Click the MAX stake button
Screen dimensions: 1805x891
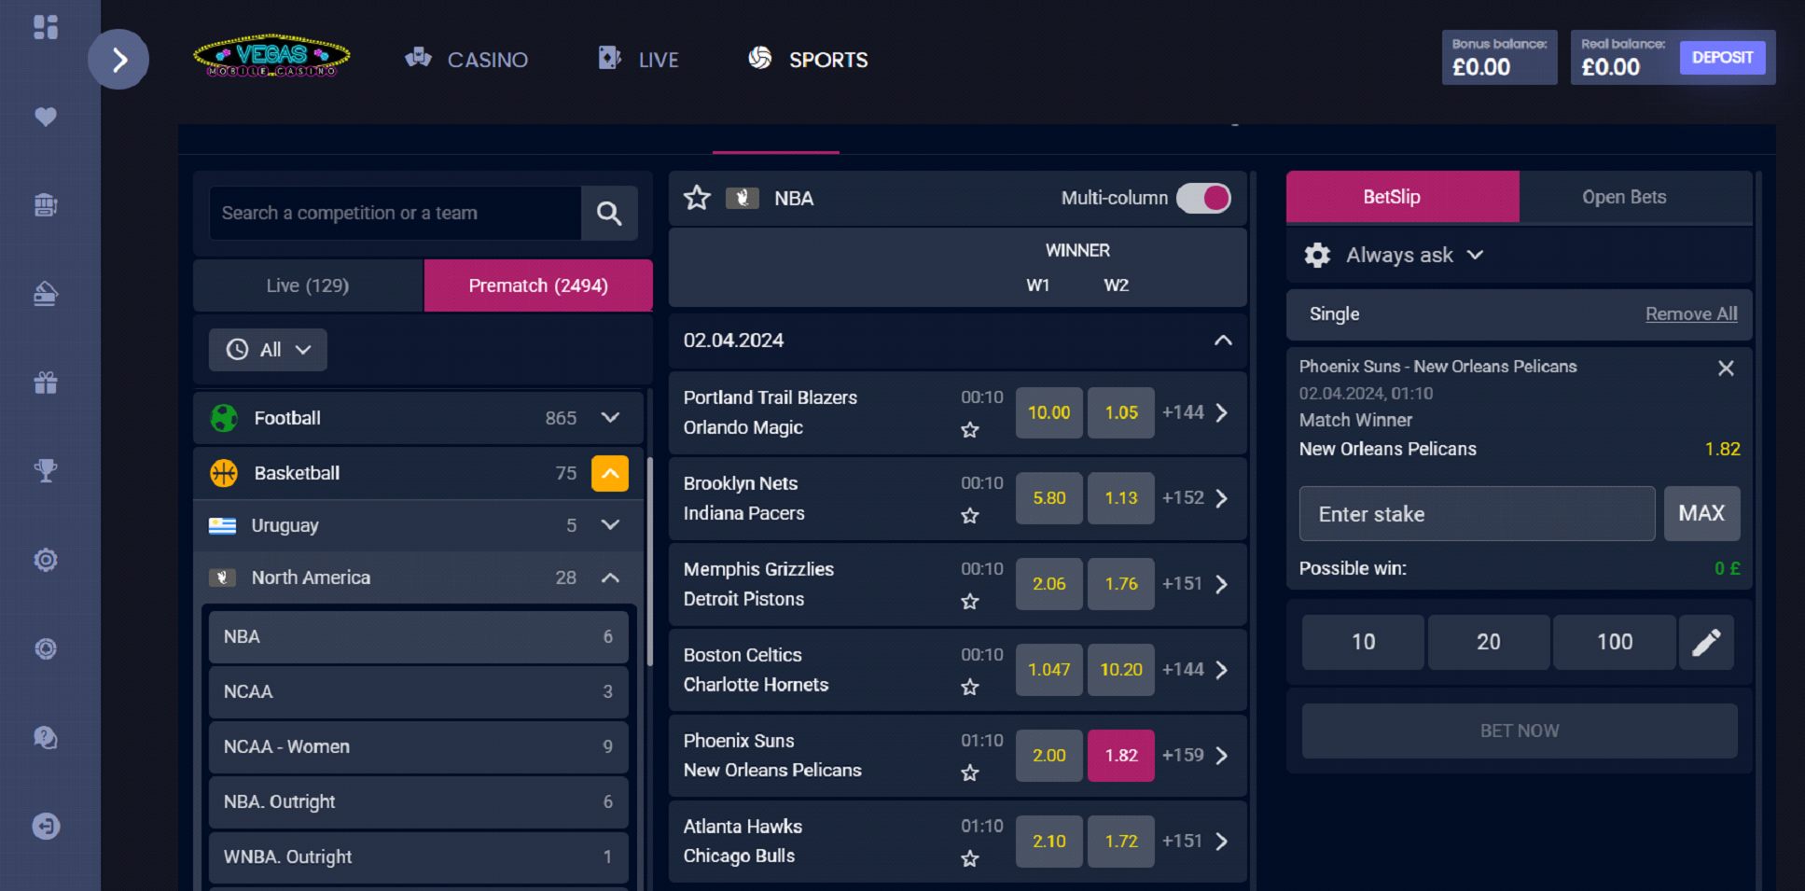point(1701,513)
